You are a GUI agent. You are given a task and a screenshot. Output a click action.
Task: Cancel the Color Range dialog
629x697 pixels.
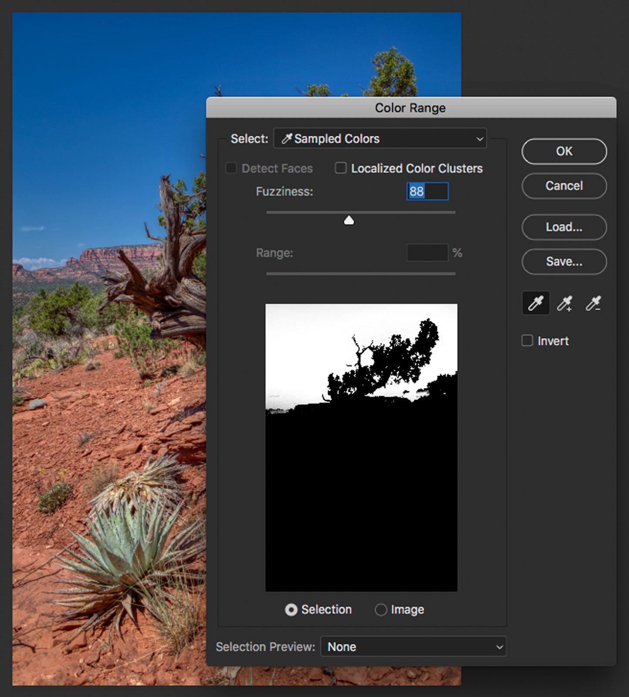tap(564, 186)
